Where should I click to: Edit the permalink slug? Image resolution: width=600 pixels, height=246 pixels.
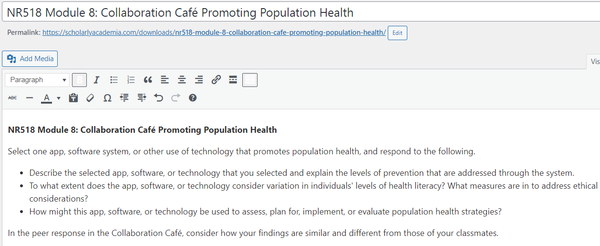397,33
